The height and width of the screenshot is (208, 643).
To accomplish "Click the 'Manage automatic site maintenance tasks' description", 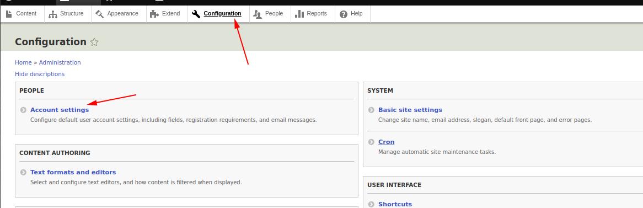I will pyautogui.click(x=437, y=152).
